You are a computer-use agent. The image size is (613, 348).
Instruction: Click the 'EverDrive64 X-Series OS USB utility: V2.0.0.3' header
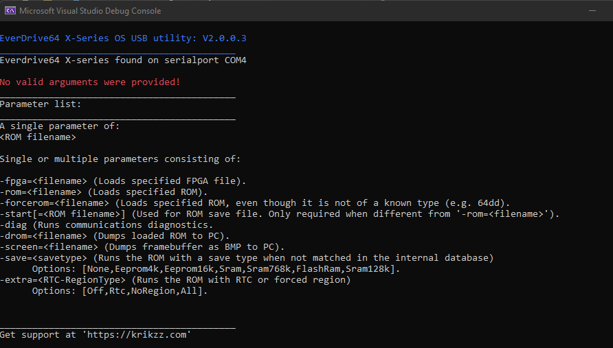123,38
